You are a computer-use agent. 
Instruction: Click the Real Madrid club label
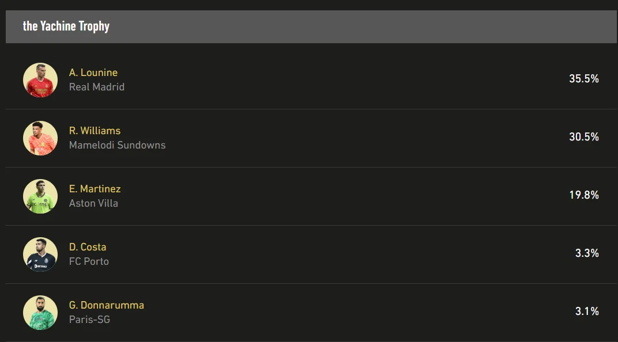97,87
